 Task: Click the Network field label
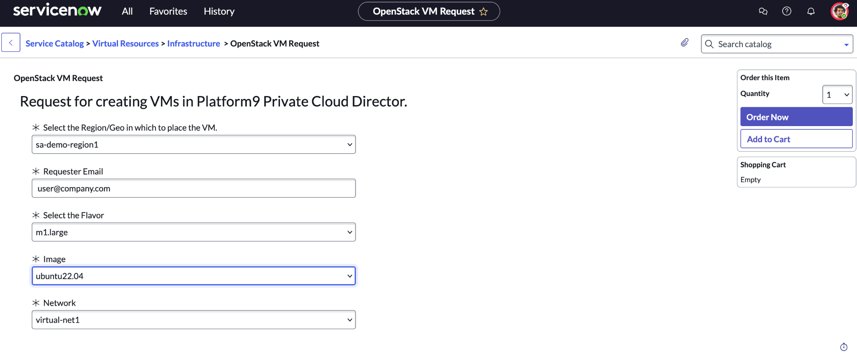pos(59,303)
